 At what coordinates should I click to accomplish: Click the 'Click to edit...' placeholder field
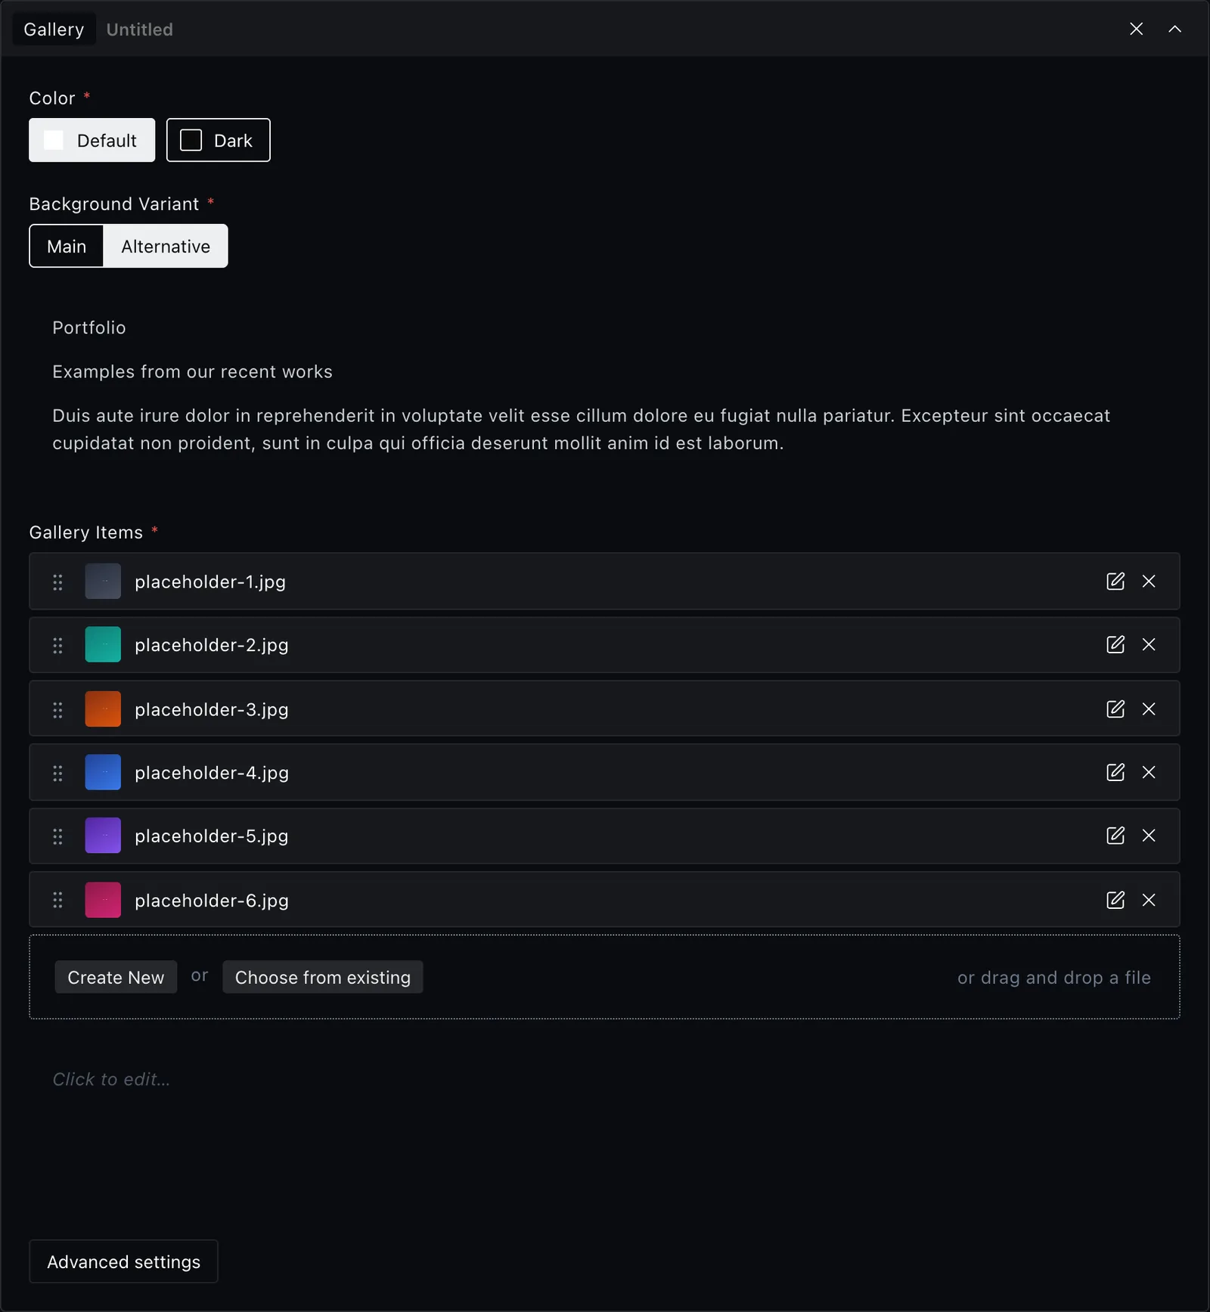point(111,1079)
